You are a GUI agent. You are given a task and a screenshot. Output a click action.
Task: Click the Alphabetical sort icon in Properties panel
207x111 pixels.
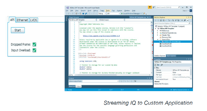[x=158, y=65]
